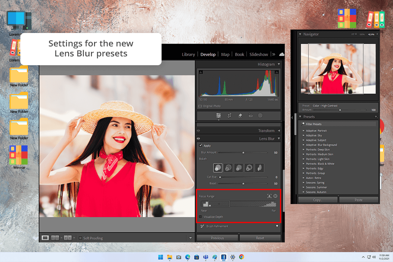Choose the Cat Eye bokeh shape
Viewport: 393px width, 262px height.
click(259, 168)
